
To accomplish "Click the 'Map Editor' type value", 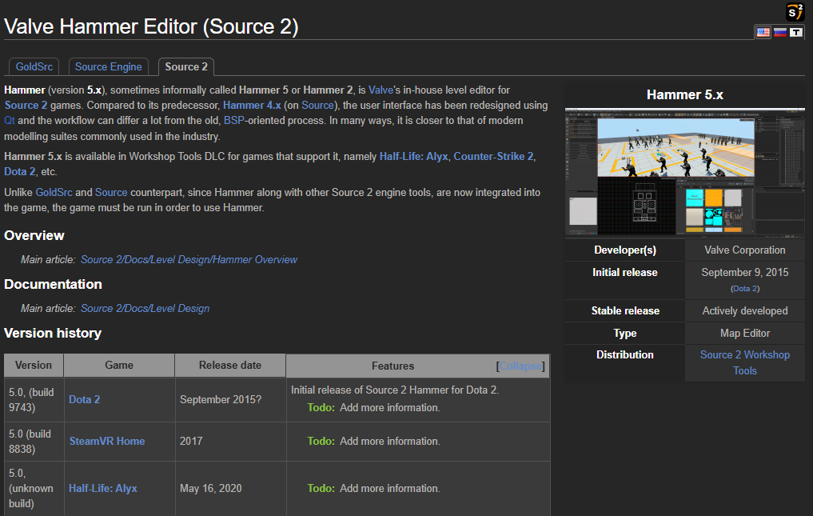I will pos(745,334).
